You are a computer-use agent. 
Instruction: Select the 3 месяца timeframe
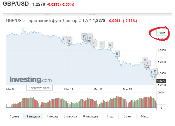click(70, 116)
